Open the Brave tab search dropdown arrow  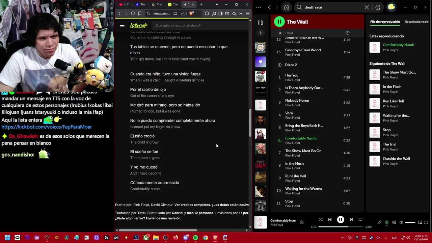point(217,4)
